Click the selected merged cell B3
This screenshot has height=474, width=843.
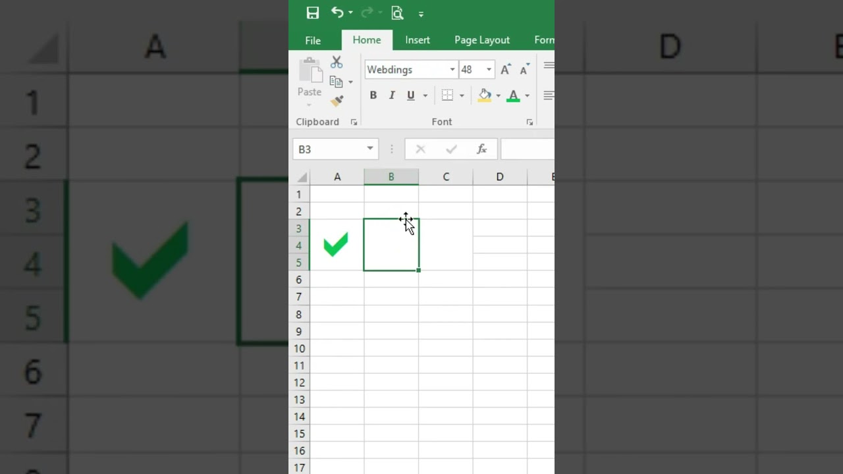click(391, 245)
